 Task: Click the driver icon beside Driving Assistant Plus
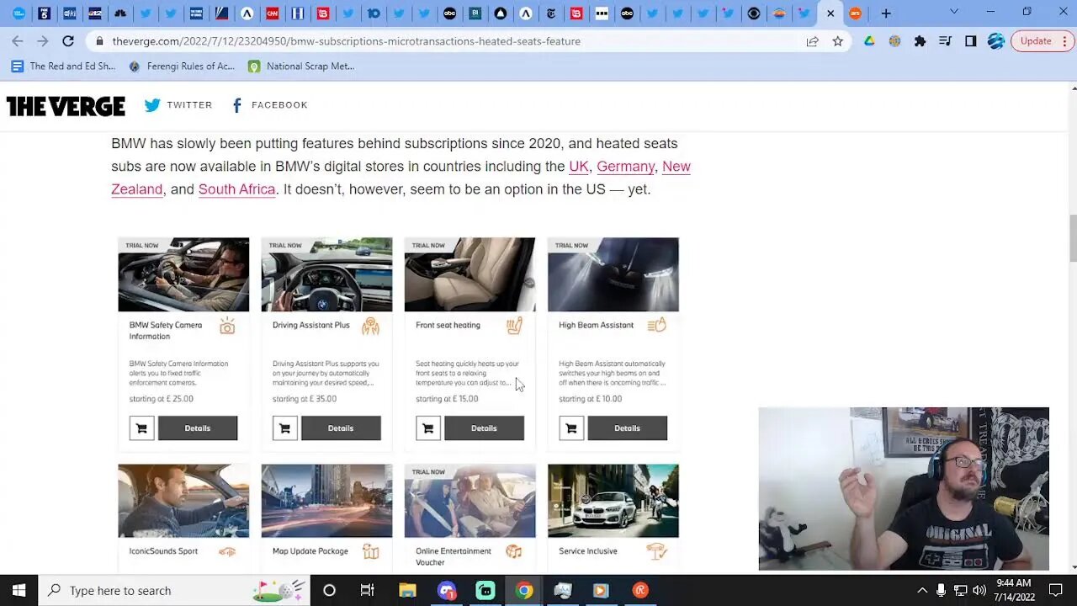coord(370,326)
